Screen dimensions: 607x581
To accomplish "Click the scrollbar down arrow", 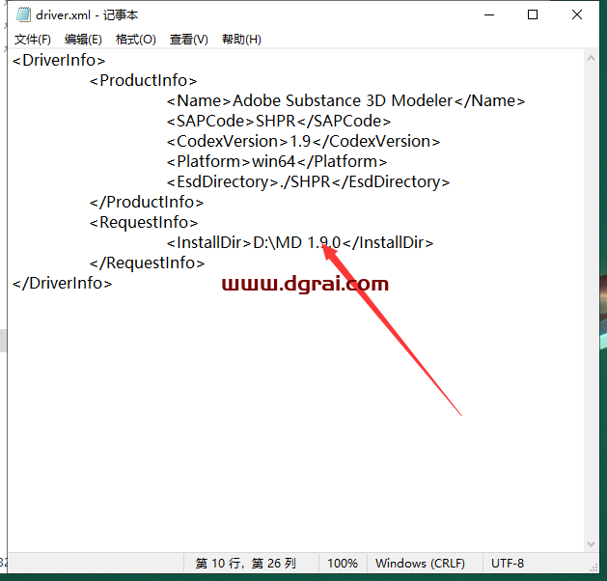I will click(591, 543).
